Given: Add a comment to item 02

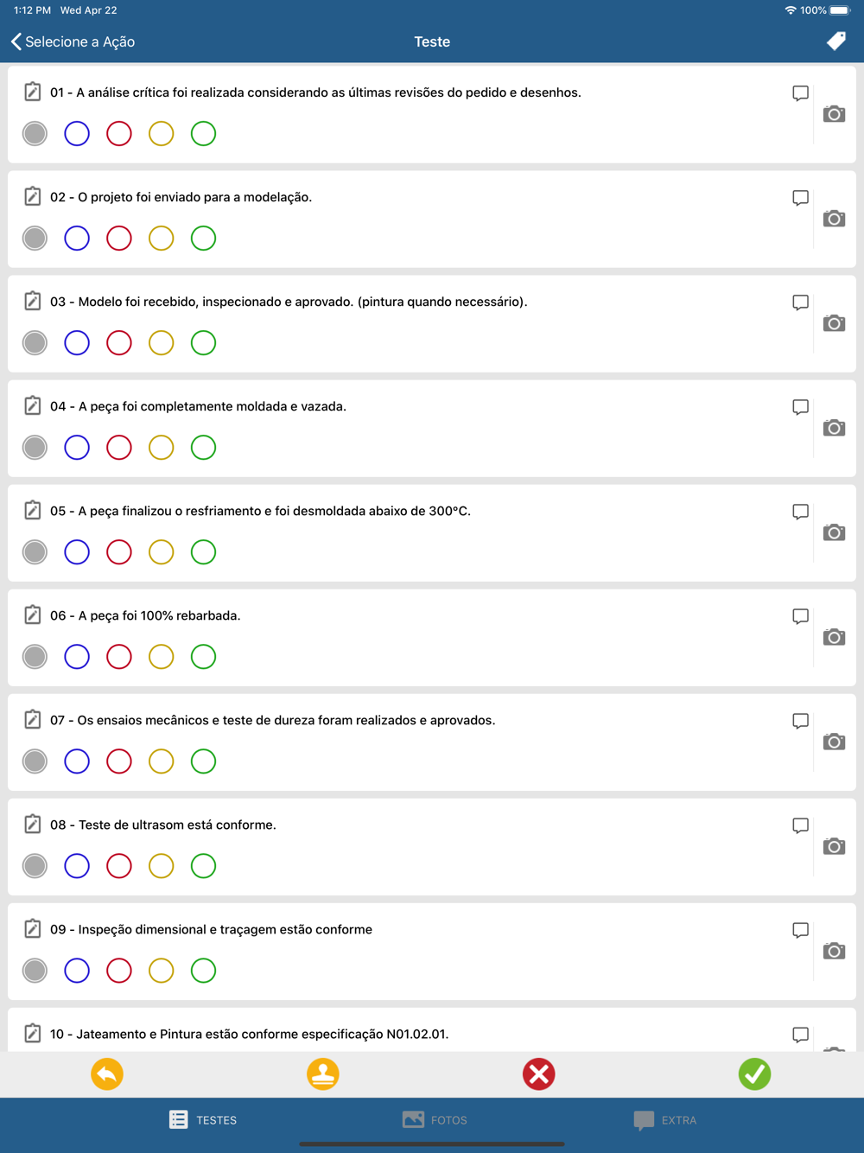Looking at the screenshot, I should [x=800, y=198].
